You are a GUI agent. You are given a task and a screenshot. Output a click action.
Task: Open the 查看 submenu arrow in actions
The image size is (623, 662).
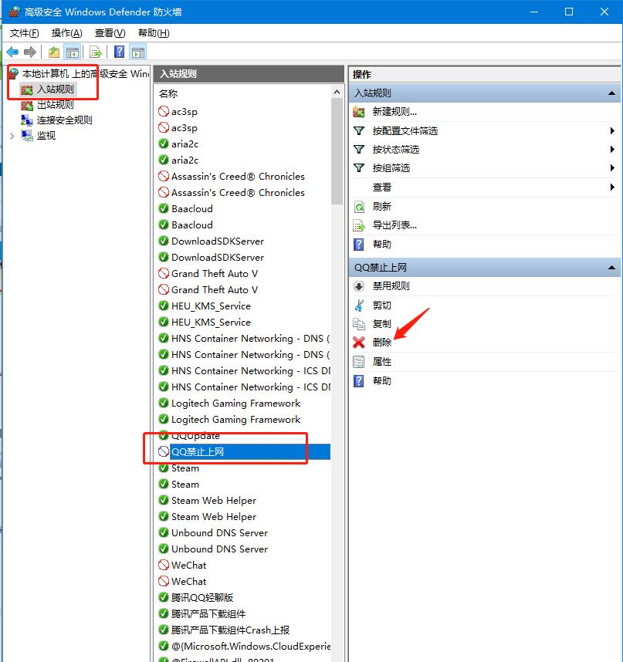612,187
